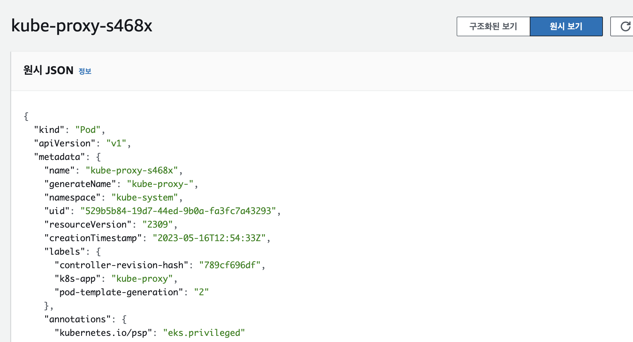Click the namespace value "kube-system"
Image resolution: width=633 pixels, height=342 pixels.
(144, 197)
